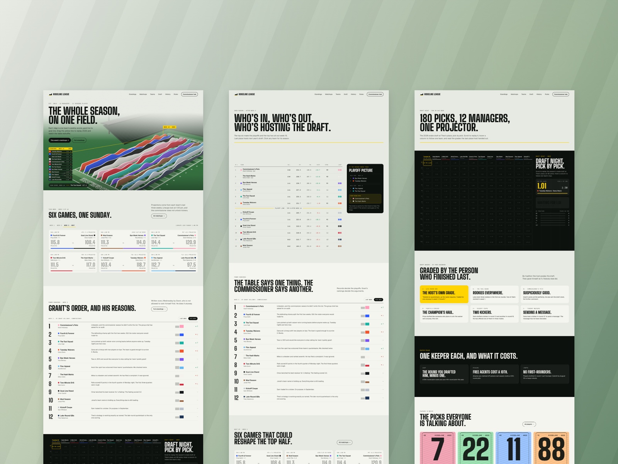
Task: Open Rules nav link on draft page
Action: [547, 94]
